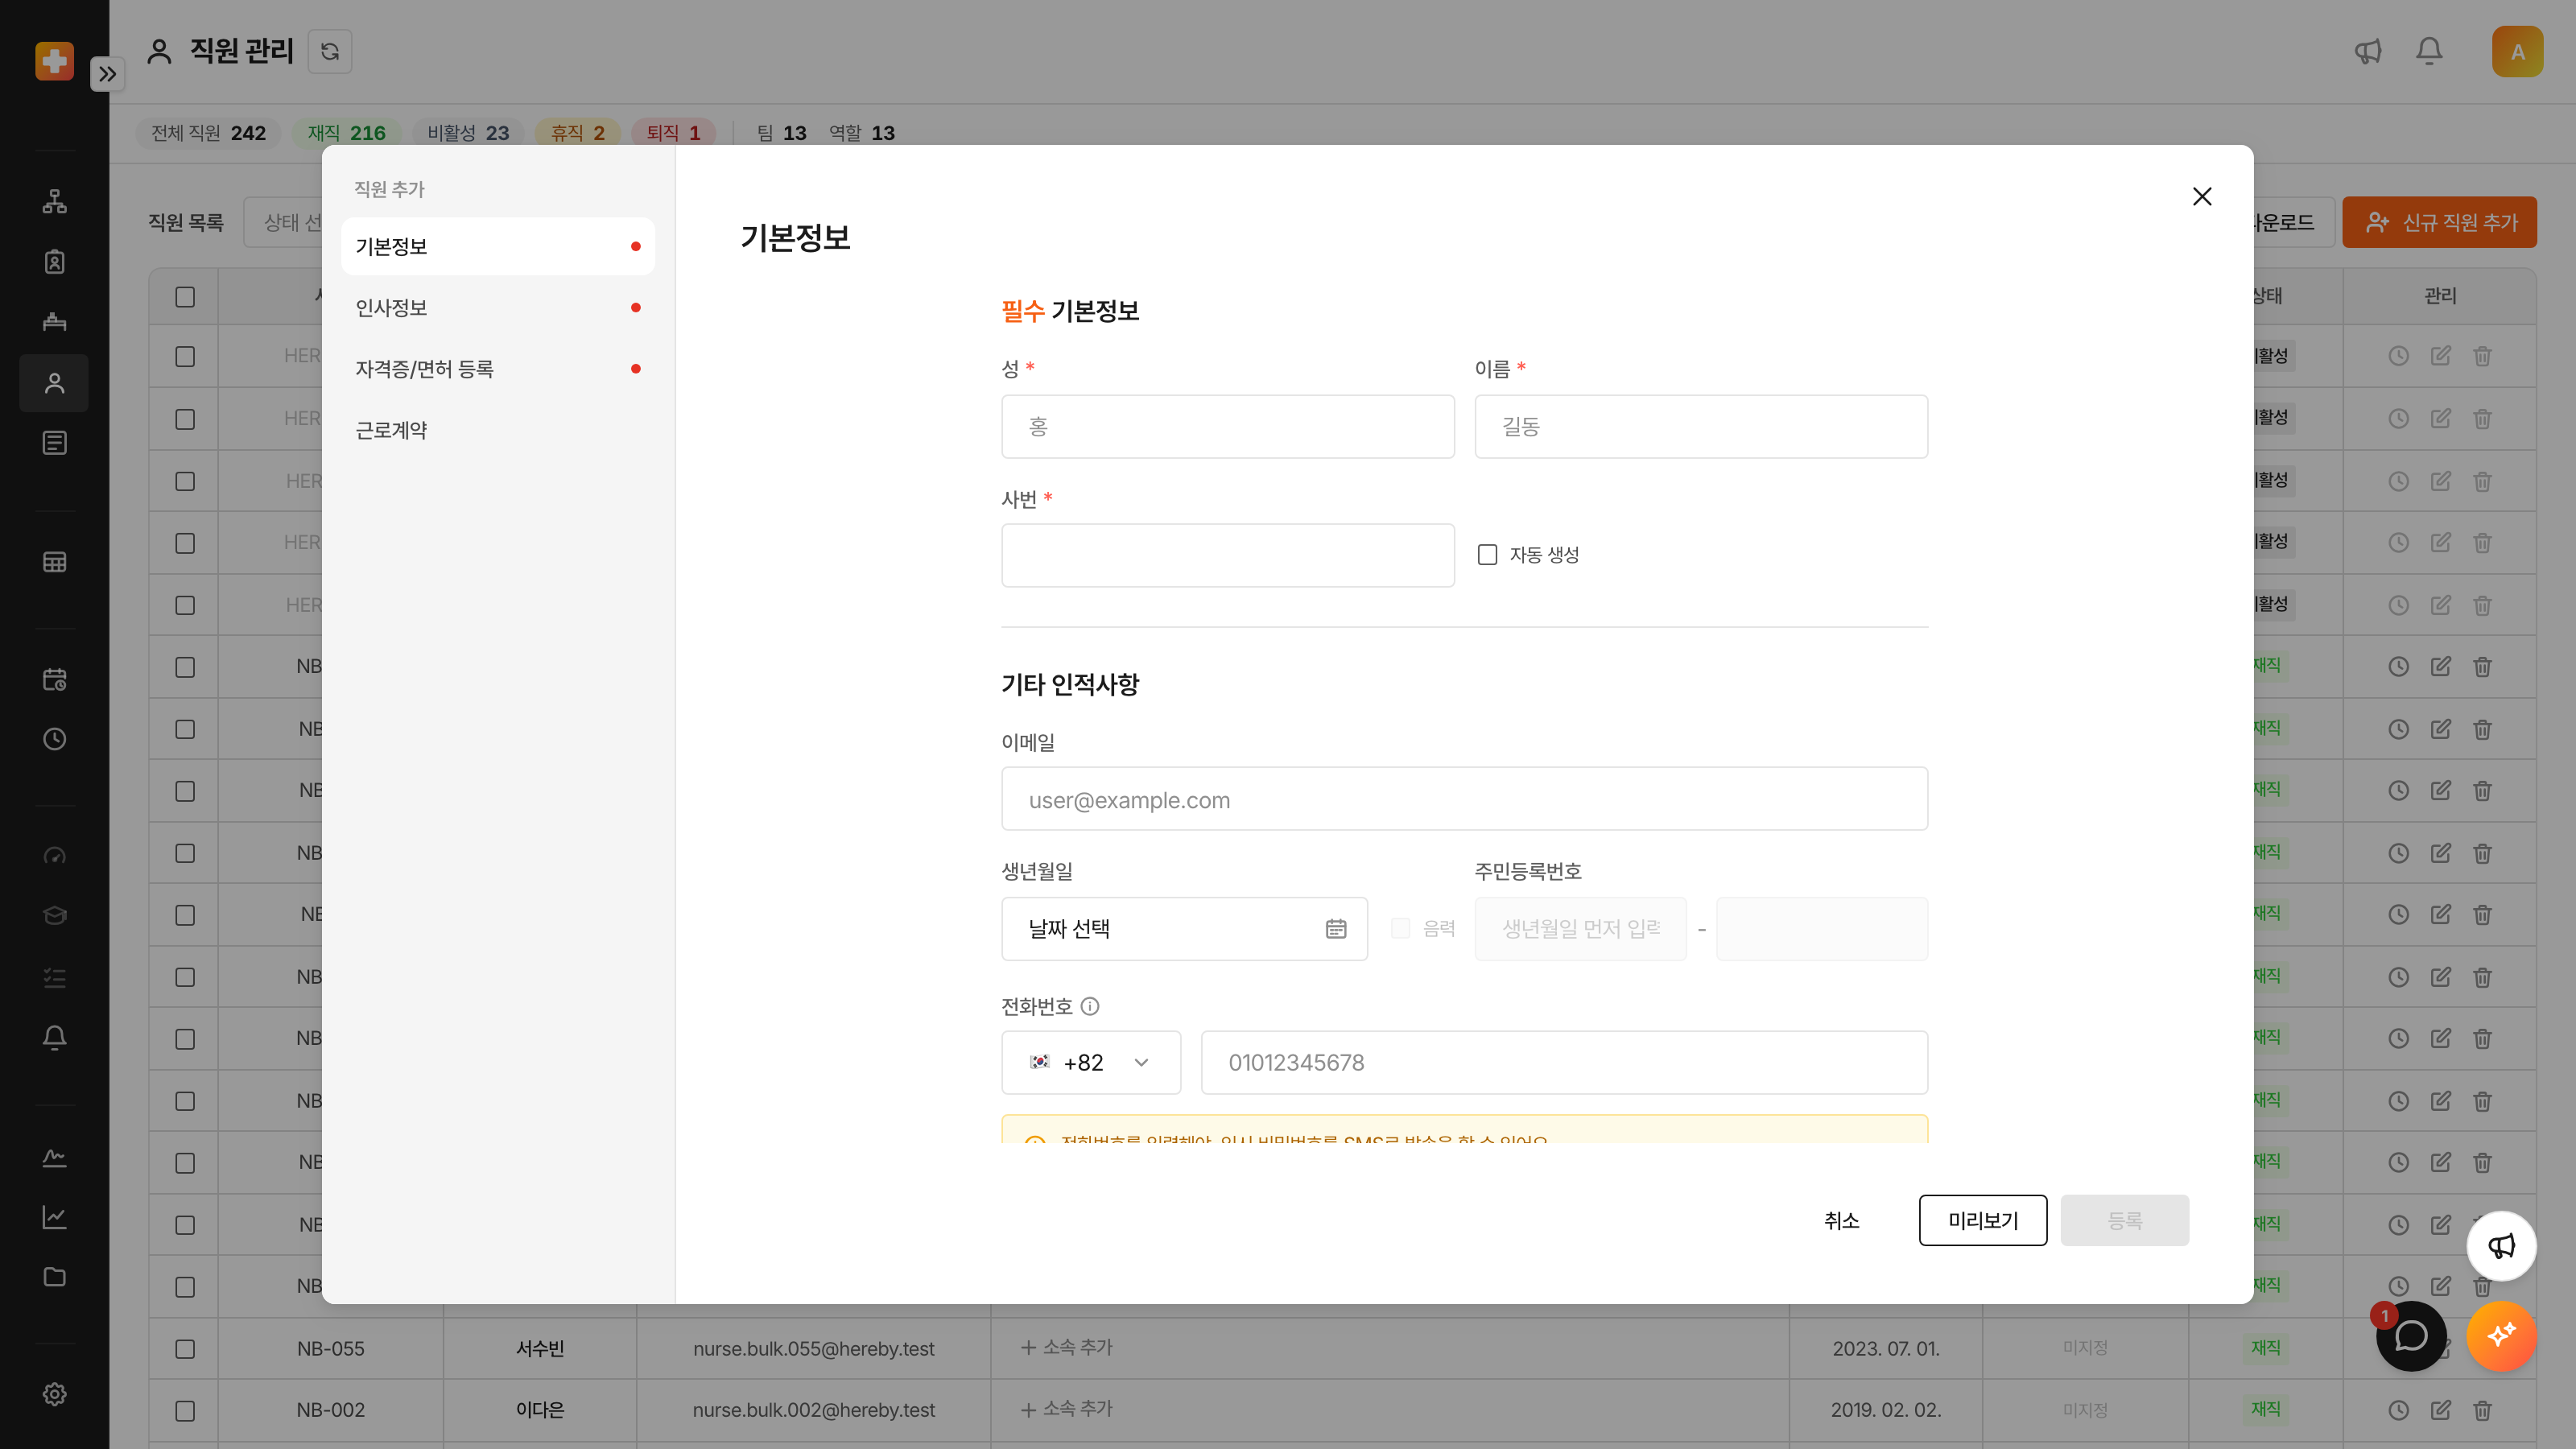This screenshot has width=2576, height=1449.
Task: Open announcements megaphone in top bar
Action: (2367, 51)
